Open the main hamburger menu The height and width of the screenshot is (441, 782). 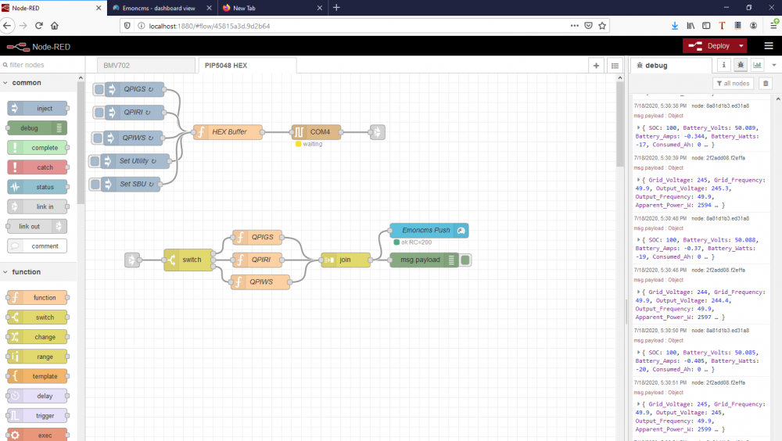coord(769,46)
